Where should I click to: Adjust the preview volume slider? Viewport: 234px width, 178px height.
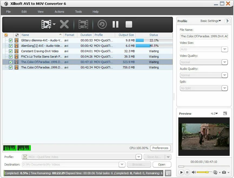pos(204,172)
